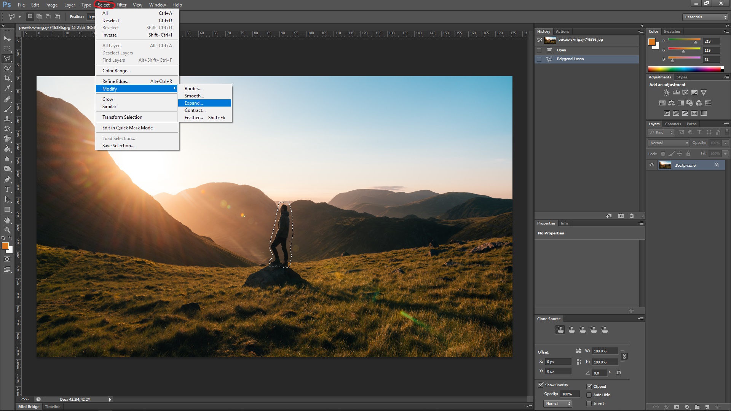Select the Healing Brush tool
Screen dimensions: 731x411
[x=7, y=100]
